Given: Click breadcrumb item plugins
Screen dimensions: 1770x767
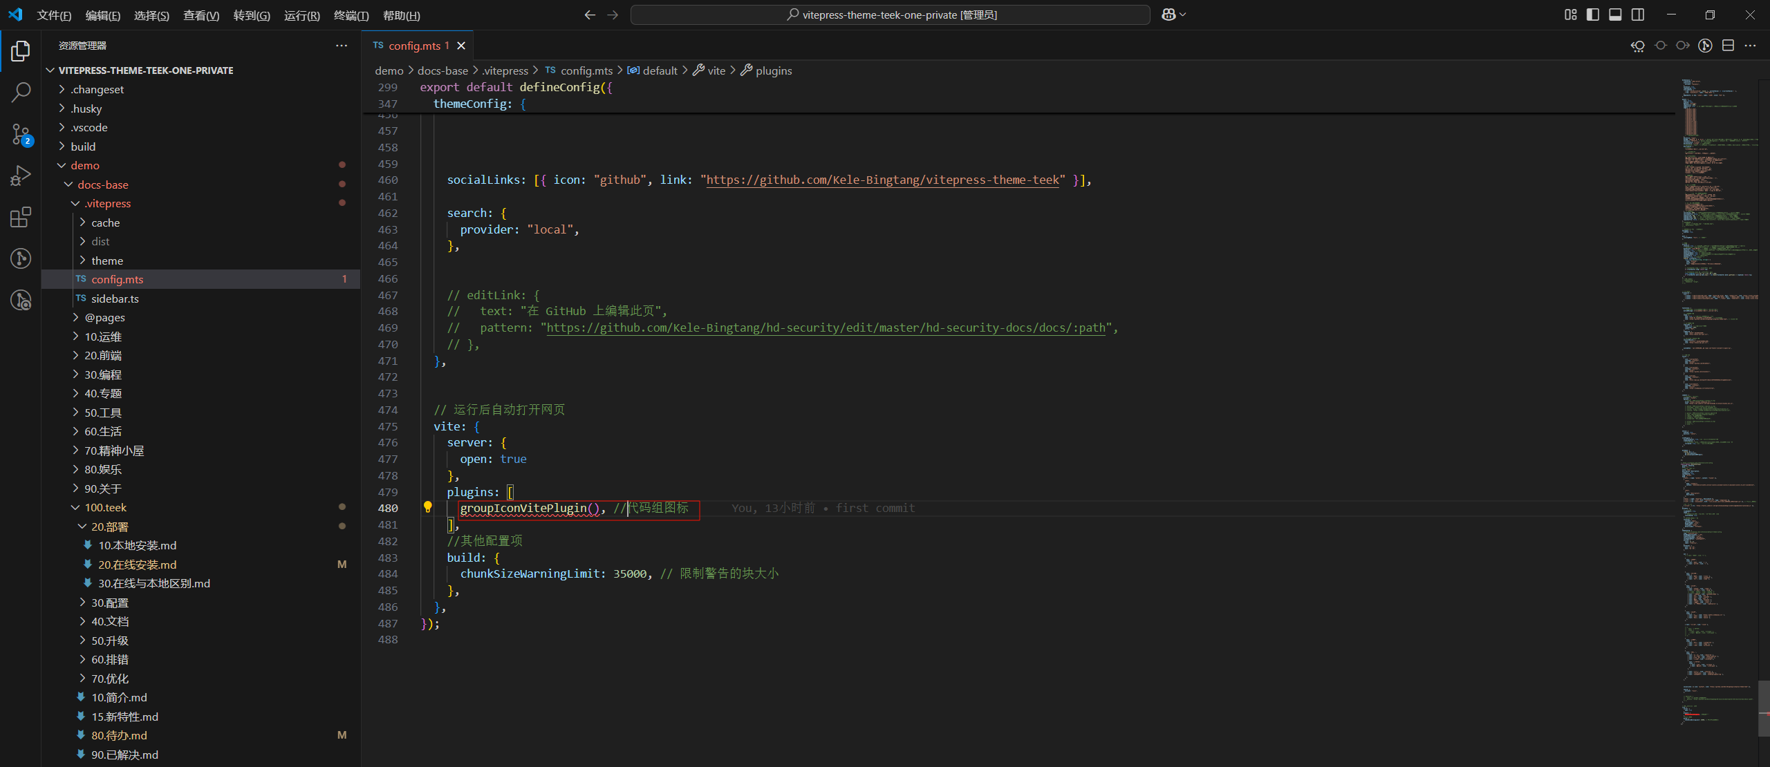Looking at the screenshot, I should coord(766,70).
